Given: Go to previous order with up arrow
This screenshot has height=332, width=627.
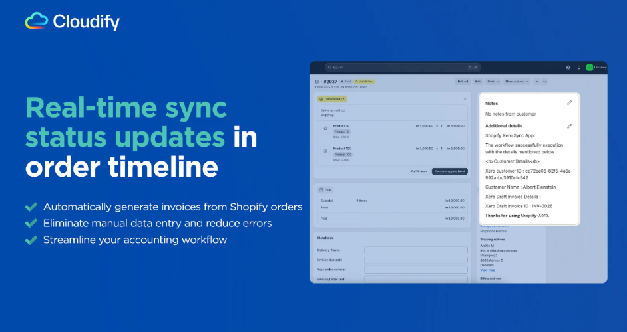Looking at the screenshot, I should tap(536, 82).
